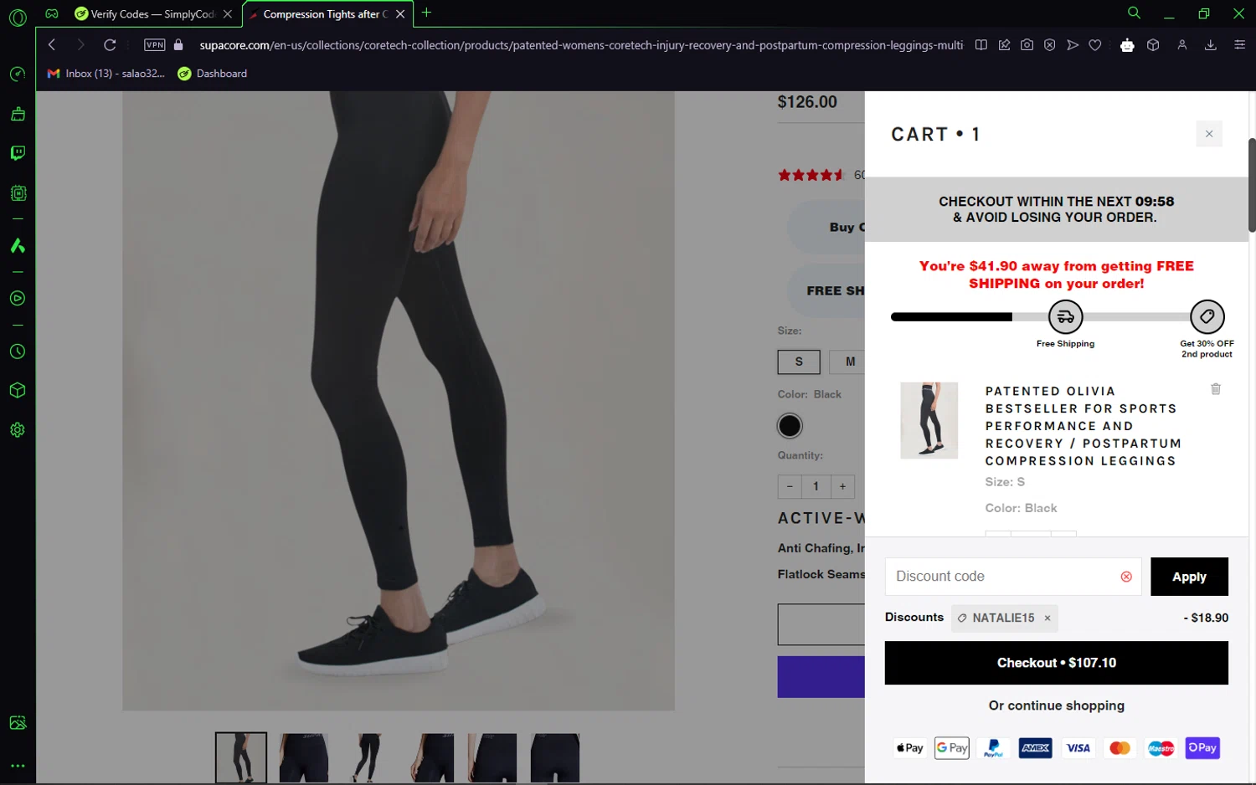1256x785 pixels.
Task: Open GX Control speedometer sidebar icon
Action: click(x=18, y=74)
